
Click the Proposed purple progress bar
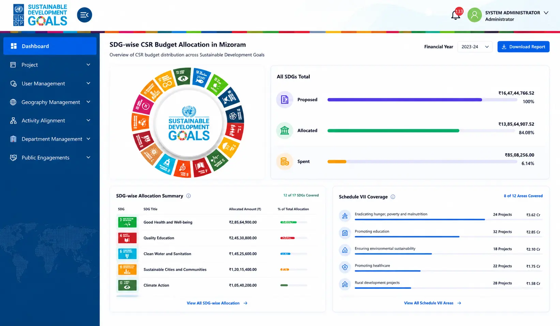[x=405, y=100]
